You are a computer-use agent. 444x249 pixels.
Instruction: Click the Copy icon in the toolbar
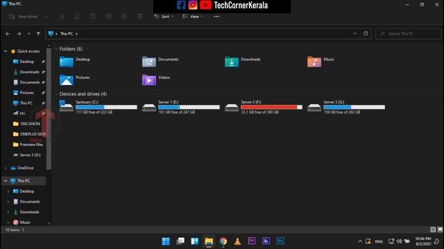[x=77, y=17]
